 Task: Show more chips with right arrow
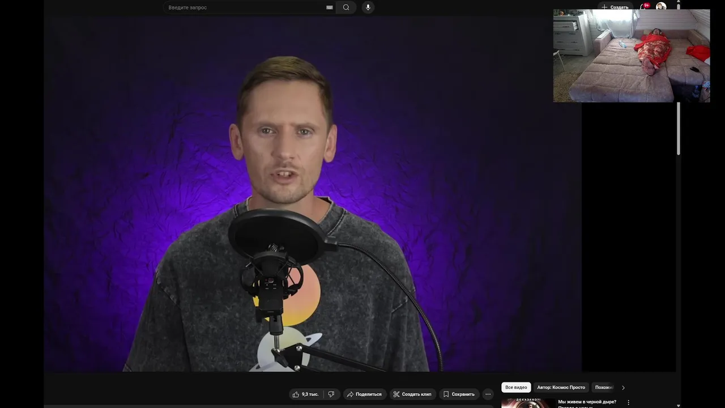623,388
